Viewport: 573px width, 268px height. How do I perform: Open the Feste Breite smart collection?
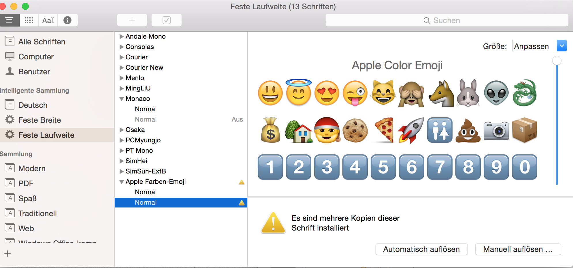pos(57,120)
